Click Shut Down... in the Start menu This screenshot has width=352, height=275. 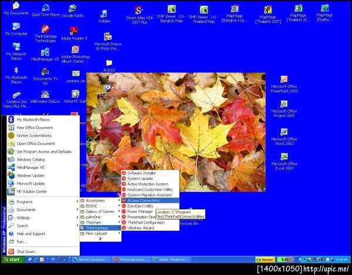(x=43, y=252)
